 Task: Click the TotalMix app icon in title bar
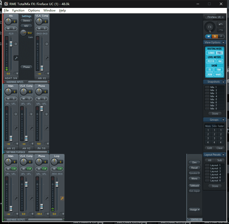point(6,4)
